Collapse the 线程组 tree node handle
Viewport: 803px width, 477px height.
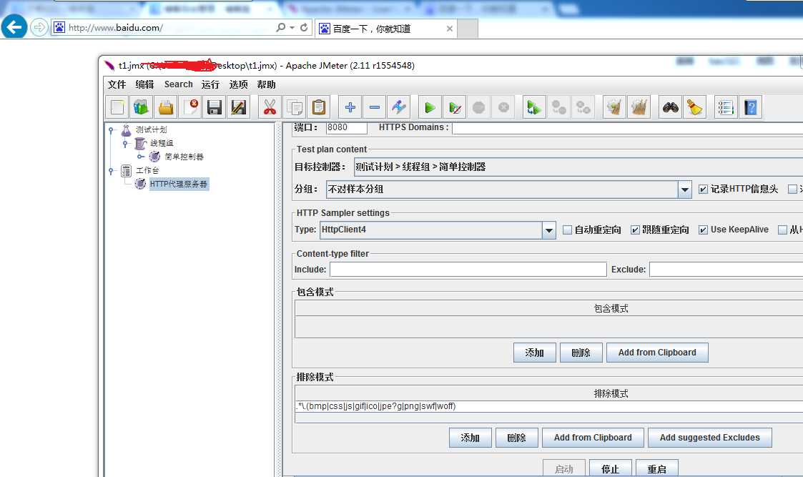125,144
